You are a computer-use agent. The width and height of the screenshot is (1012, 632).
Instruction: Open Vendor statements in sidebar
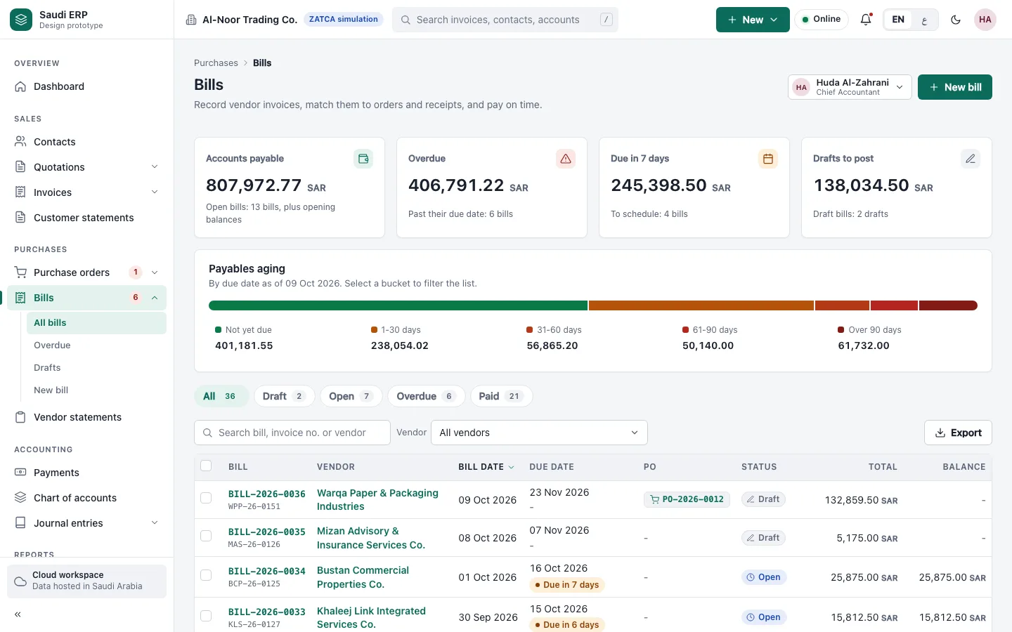tap(86, 417)
